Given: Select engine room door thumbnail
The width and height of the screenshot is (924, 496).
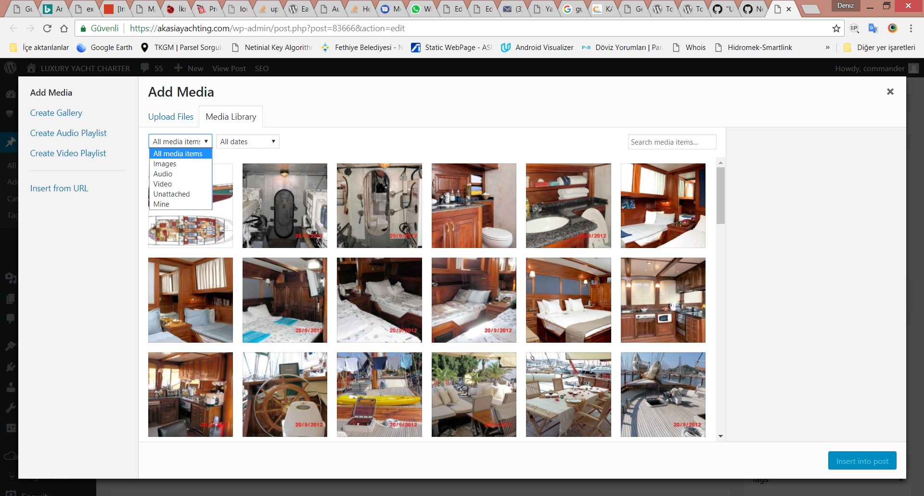Looking at the screenshot, I should tap(285, 206).
